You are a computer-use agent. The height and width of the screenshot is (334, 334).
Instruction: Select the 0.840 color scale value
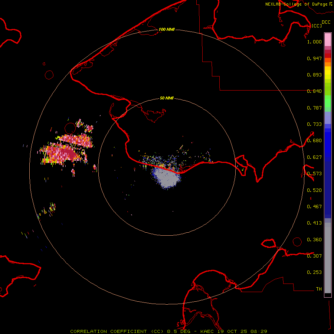(314, 91)
